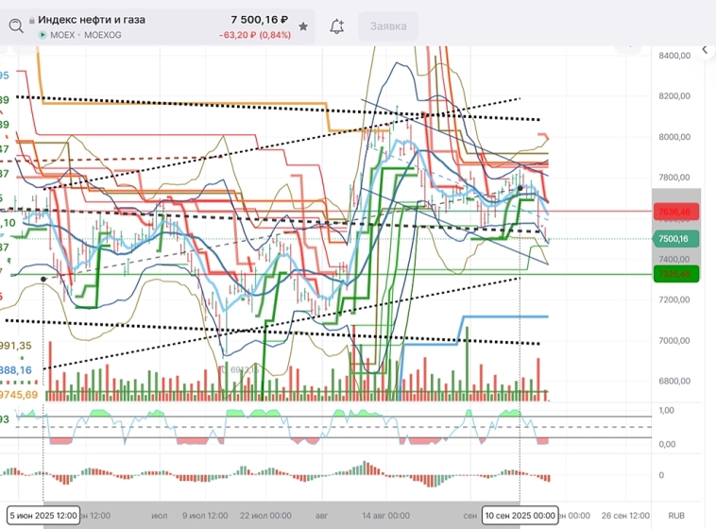
Task: Click the 5 июн 2025 12:00 date marker
Action: click(x=43, y=515)
